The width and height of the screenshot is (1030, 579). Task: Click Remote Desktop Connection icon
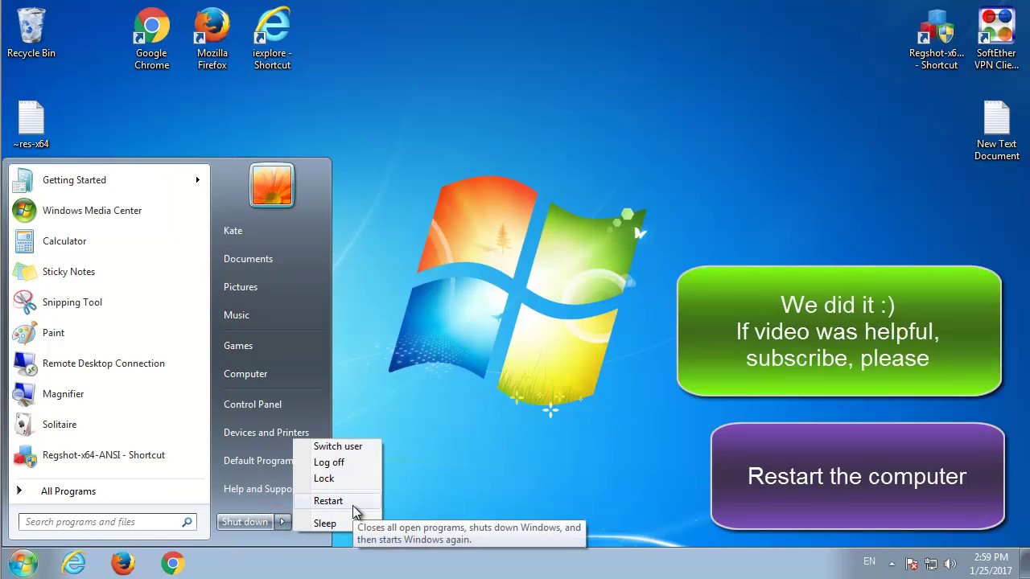coord(24,363)
